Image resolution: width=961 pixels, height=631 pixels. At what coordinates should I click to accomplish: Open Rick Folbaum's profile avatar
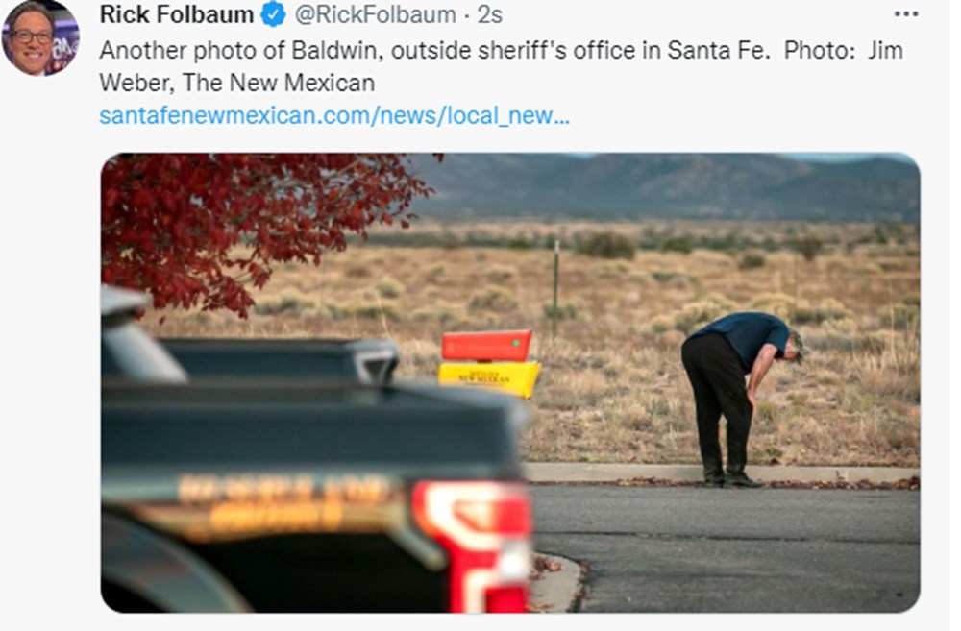click(40, 37)
